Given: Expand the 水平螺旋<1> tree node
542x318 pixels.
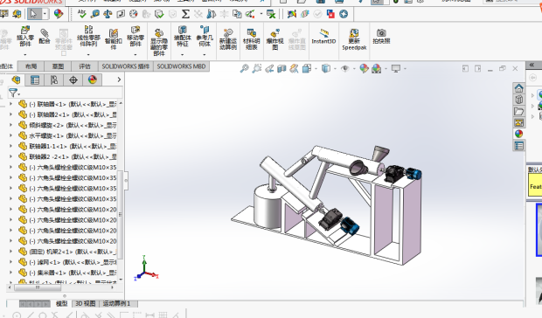Looking at the screenshot, I should point(10,135).
